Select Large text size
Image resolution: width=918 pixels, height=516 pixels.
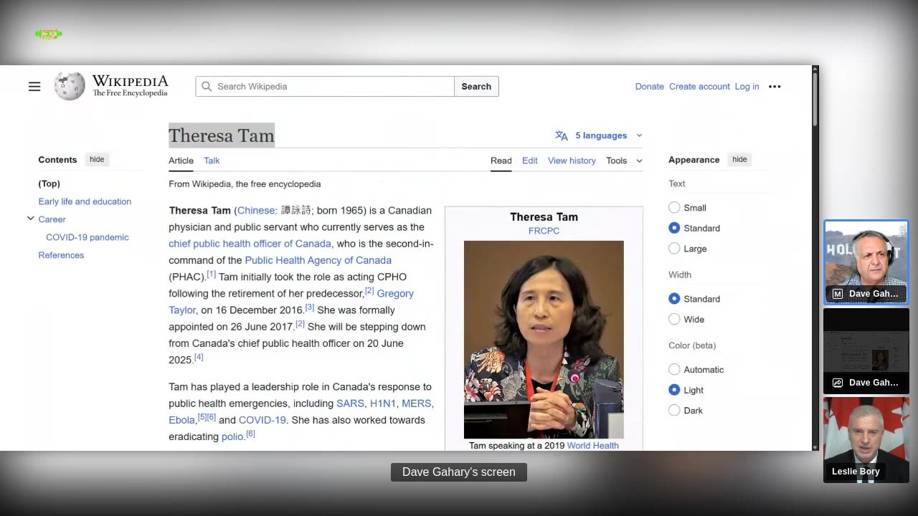point(674,249)
